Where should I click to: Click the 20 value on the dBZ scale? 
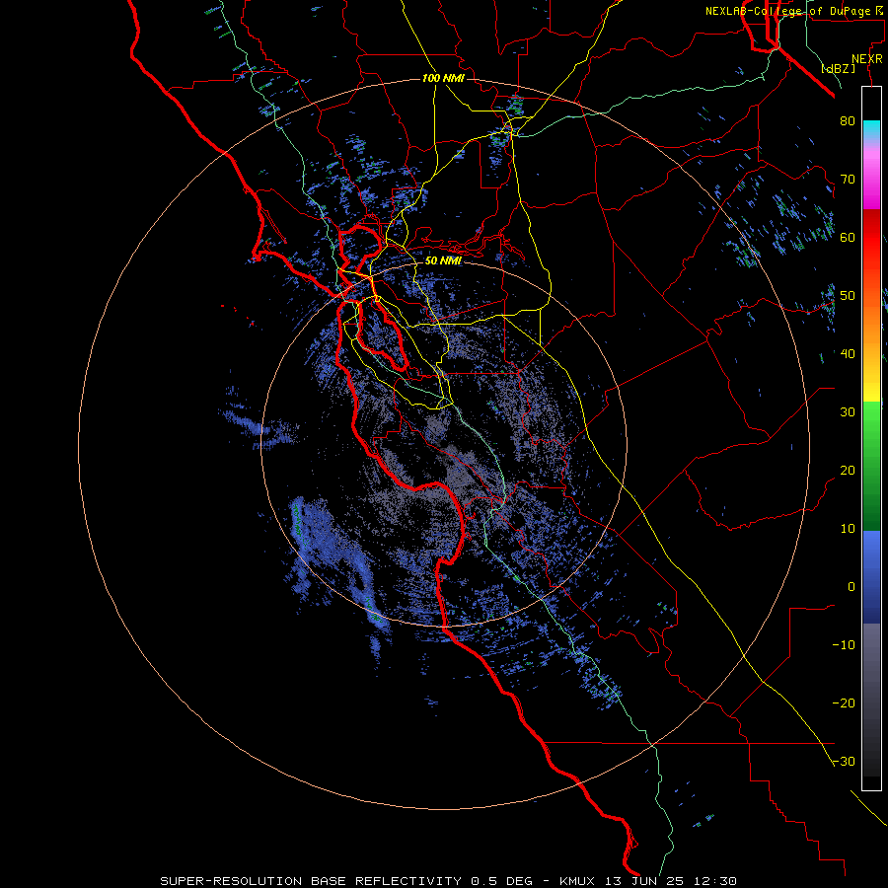pos(848,470)
